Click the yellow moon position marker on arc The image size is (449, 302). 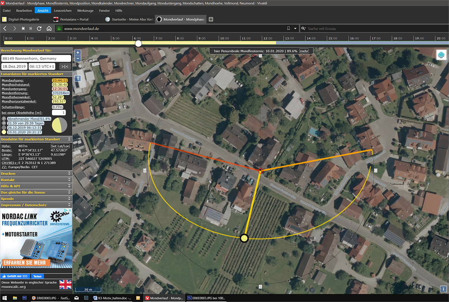pos(244,238)
